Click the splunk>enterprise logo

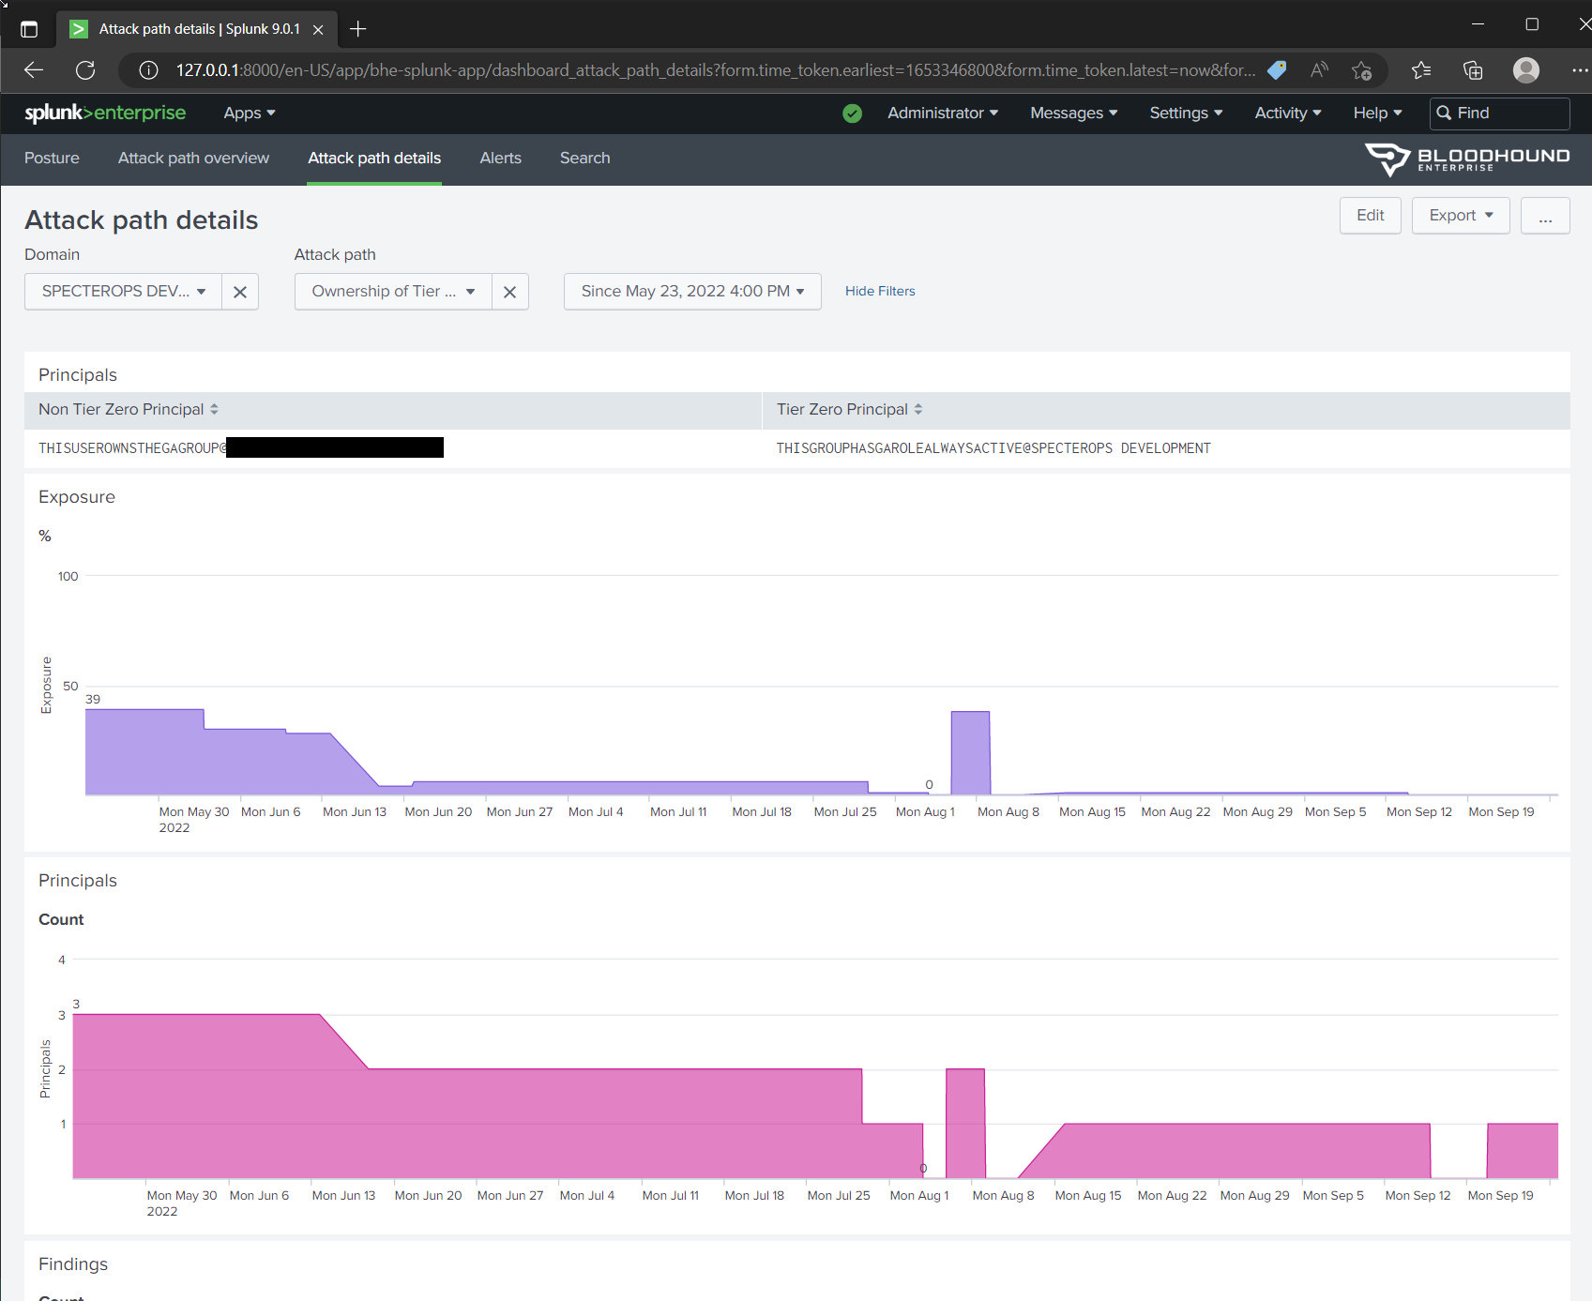[105, 113]
